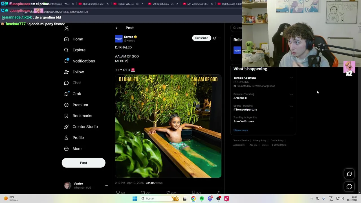Open Creator Studio from the sidebar
Viewport: 361px width, 203px height.
point(81,127)
